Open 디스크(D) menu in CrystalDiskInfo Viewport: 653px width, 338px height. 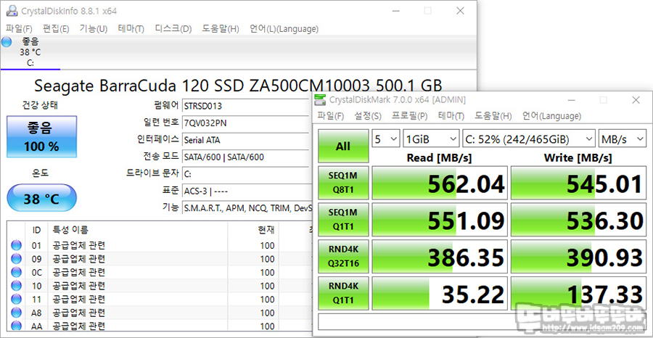pos(173,29)
